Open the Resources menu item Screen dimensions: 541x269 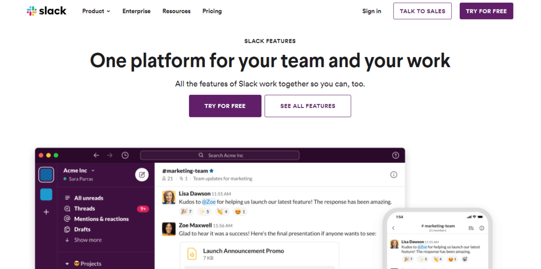point(176,11)
